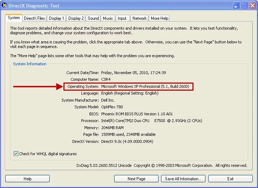Image resolution: width=258 pixels, height=188 pixels.
Task: Click the Current Date/Time label
Action: [82, 73]
